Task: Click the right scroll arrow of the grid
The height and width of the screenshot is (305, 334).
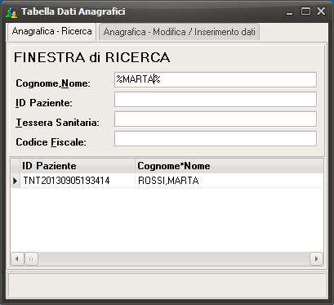Action: pos(316,258)
